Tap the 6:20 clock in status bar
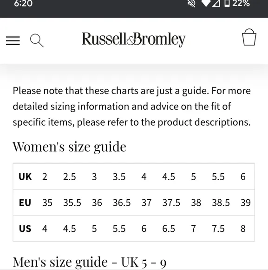 click(23, 3)
